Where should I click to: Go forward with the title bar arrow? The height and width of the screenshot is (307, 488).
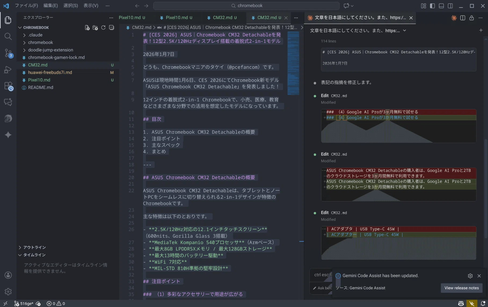pyautogui.click(x=146, y=6)
